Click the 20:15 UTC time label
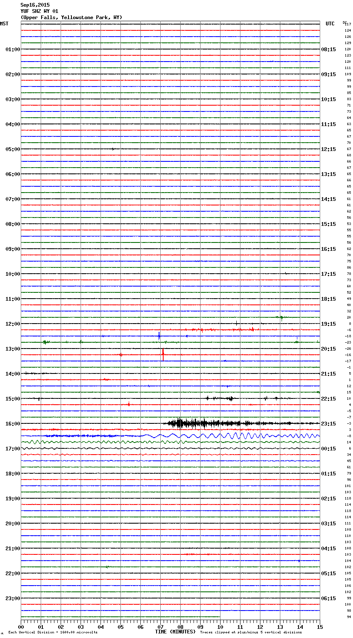 (328, 349)
